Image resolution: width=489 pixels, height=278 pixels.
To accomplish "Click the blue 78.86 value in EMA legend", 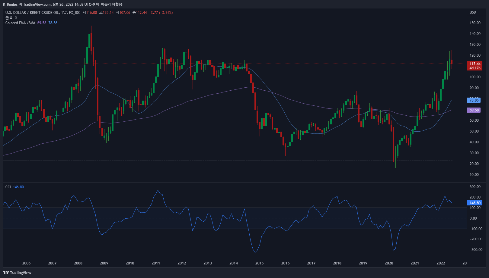I will click(53, 23).
